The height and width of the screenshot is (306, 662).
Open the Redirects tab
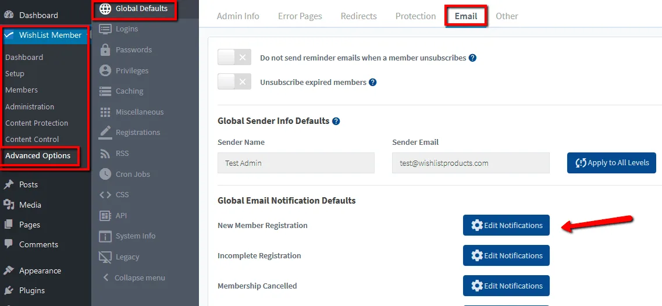359,16
